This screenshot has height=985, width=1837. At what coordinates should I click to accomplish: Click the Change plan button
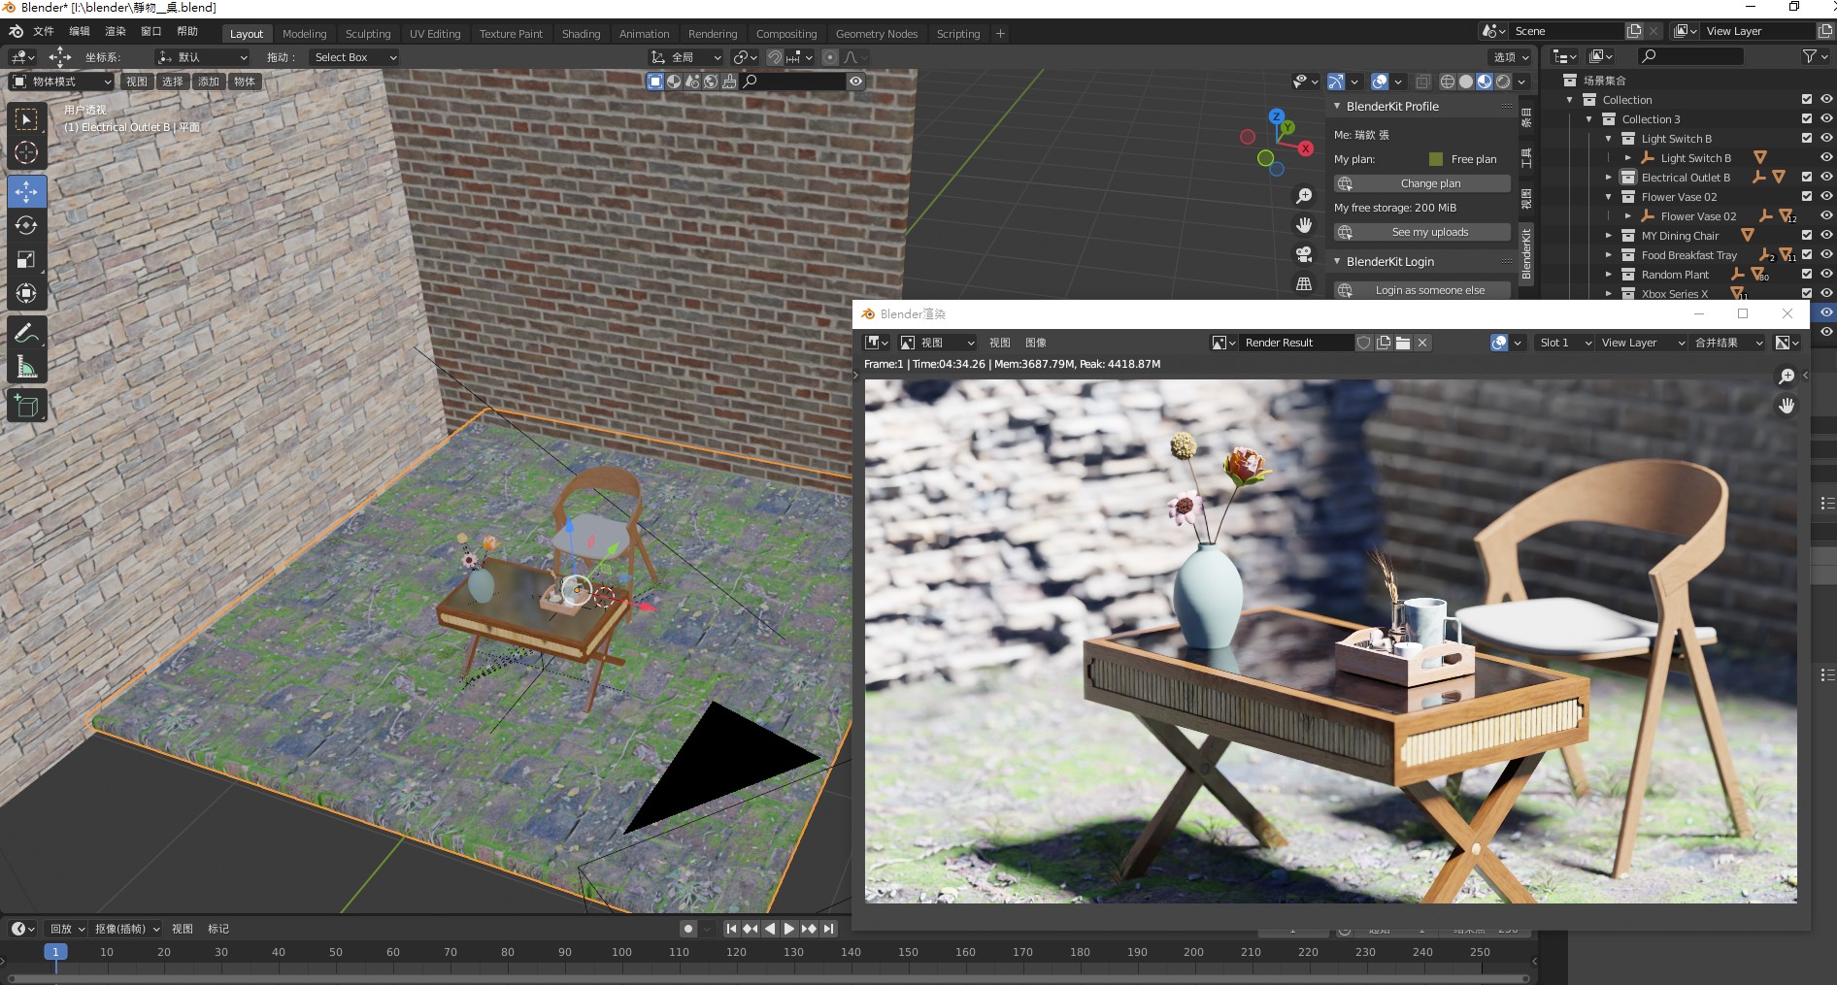tap(1429, 183)
